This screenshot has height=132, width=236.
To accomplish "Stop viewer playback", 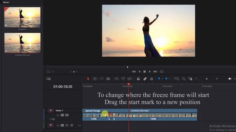I will pyautogui.click(x=145, y=72).
